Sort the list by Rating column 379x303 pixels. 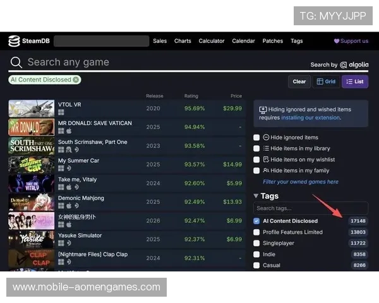pyautogui.click(x=191, y=96)
